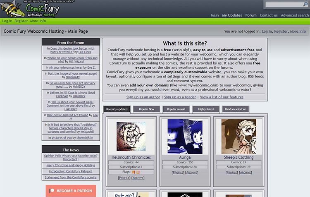Show the Random selection tab
The width and height of the screenshot is (310, 197).
[x=235, y=109]
